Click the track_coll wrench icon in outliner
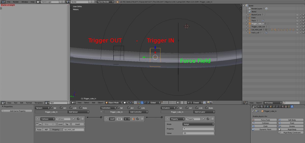Screen dimensions: 305x143 point(267,33)
